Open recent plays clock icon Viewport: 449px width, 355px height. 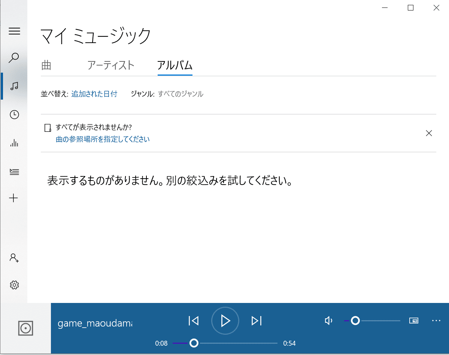coord(14,115)
